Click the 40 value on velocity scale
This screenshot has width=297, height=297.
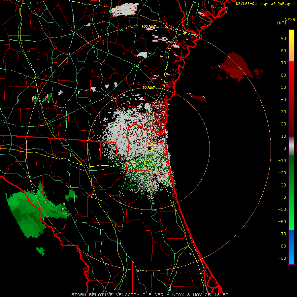click(283, 99)
